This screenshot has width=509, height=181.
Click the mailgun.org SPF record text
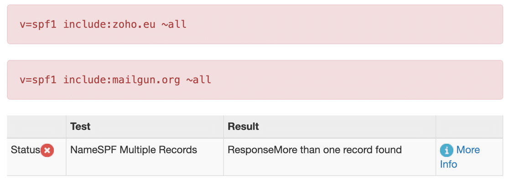coord(115,79)
